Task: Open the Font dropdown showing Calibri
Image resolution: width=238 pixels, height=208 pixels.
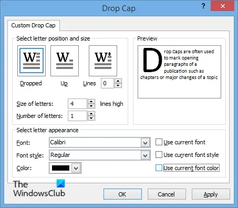Action: pyautogui.click(x=145, y=143)
